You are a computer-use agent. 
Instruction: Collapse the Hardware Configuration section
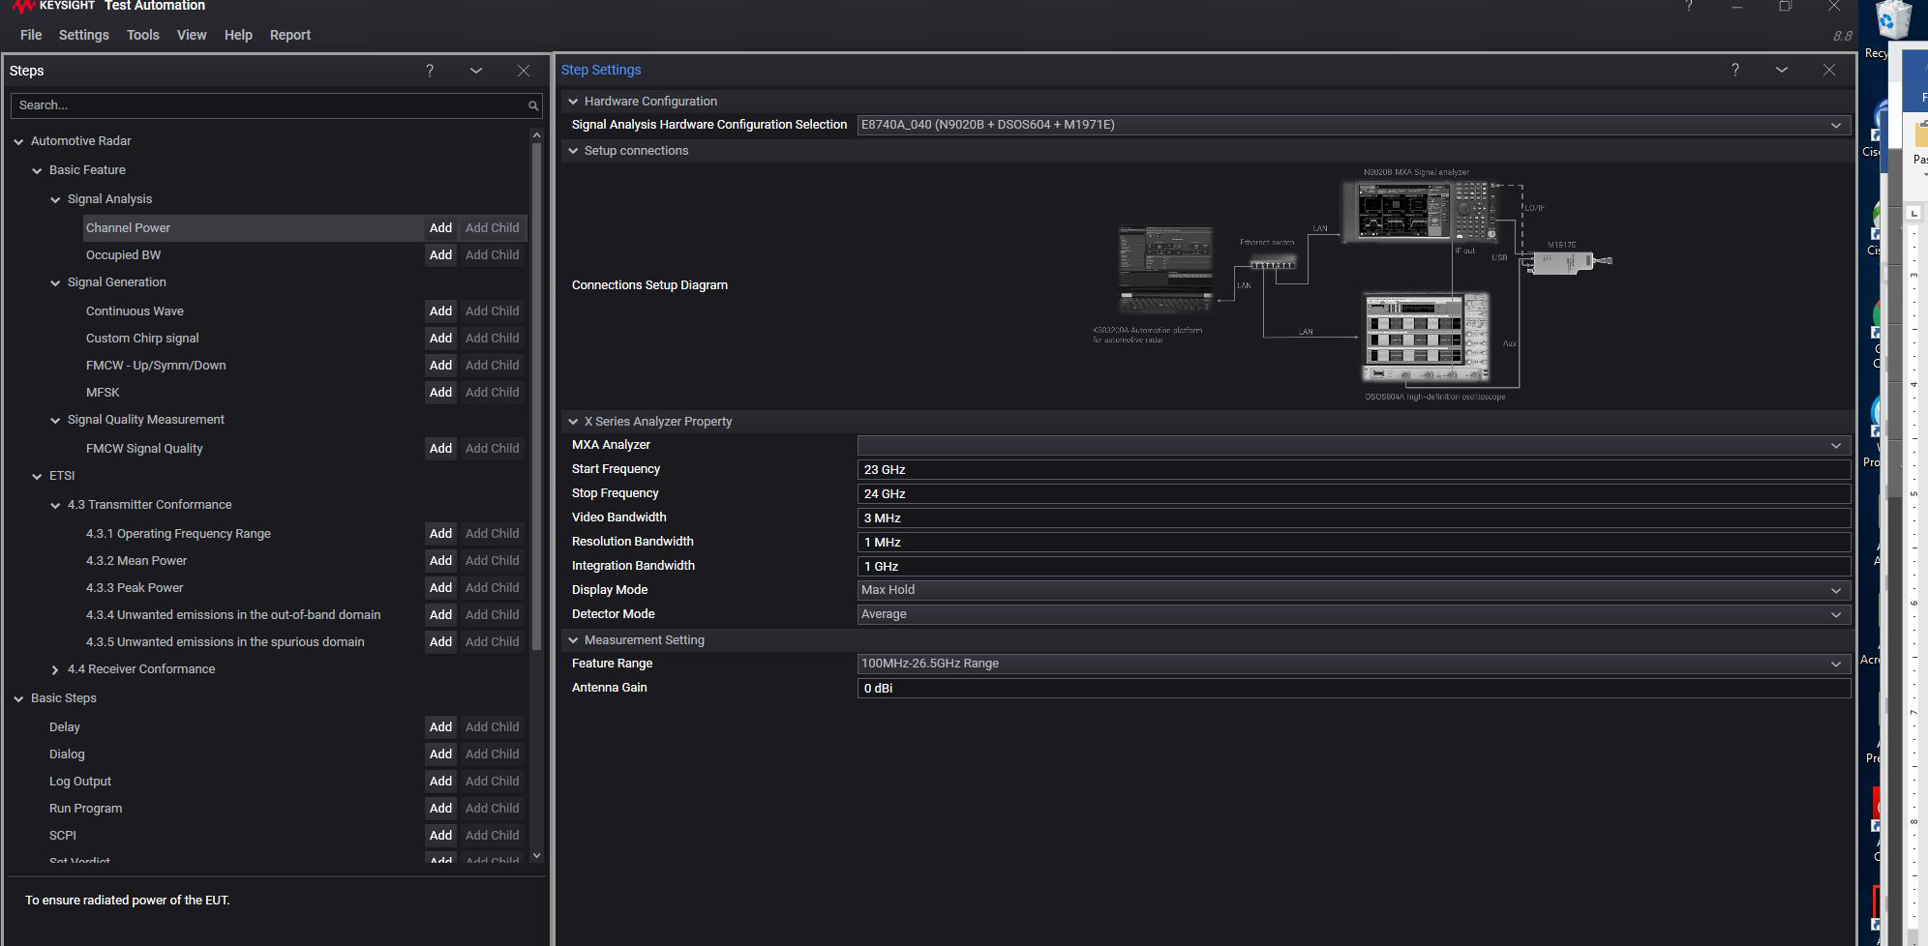pyautogui.click(x=573, y=101)
